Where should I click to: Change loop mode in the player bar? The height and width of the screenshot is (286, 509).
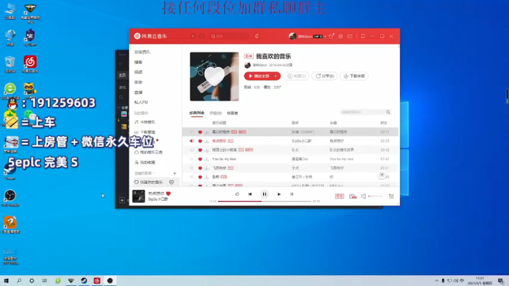[237, 194]
